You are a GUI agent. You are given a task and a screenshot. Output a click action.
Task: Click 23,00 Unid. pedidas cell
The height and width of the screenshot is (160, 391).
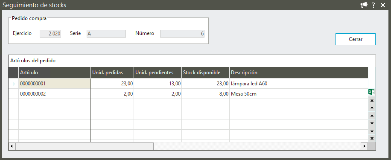[112, 84]
